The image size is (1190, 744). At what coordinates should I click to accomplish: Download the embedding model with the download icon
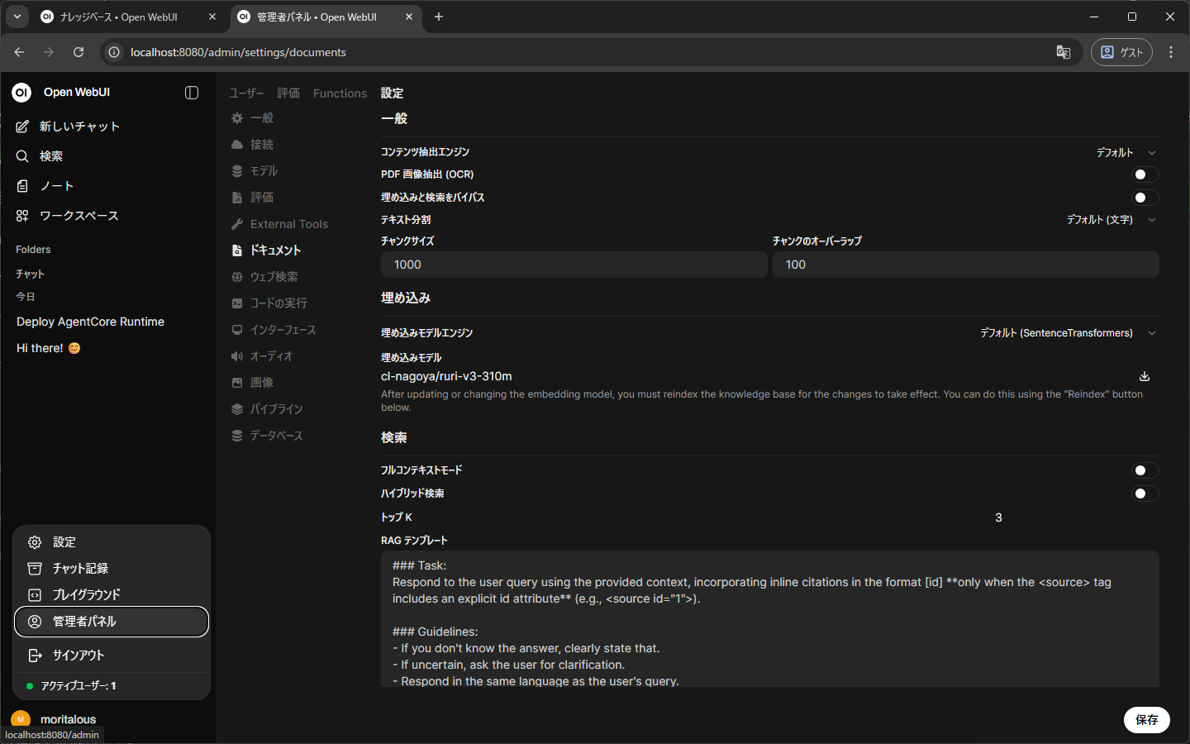(x=1145, y=376)
